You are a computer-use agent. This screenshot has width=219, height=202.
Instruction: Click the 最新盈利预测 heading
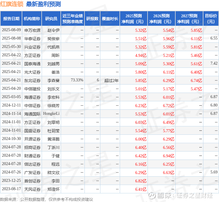coord(43,4)
